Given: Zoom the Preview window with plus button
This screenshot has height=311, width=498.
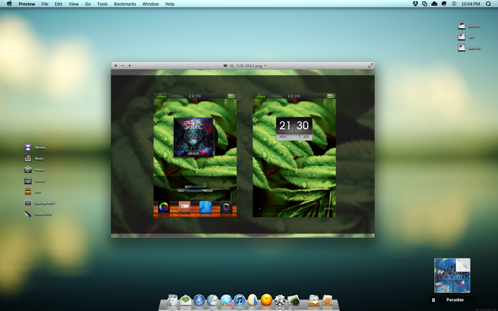Looking at the screenshot, I should tap(130, 65).
